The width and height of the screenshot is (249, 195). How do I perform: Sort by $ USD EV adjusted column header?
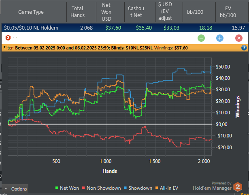click(165, 11)
